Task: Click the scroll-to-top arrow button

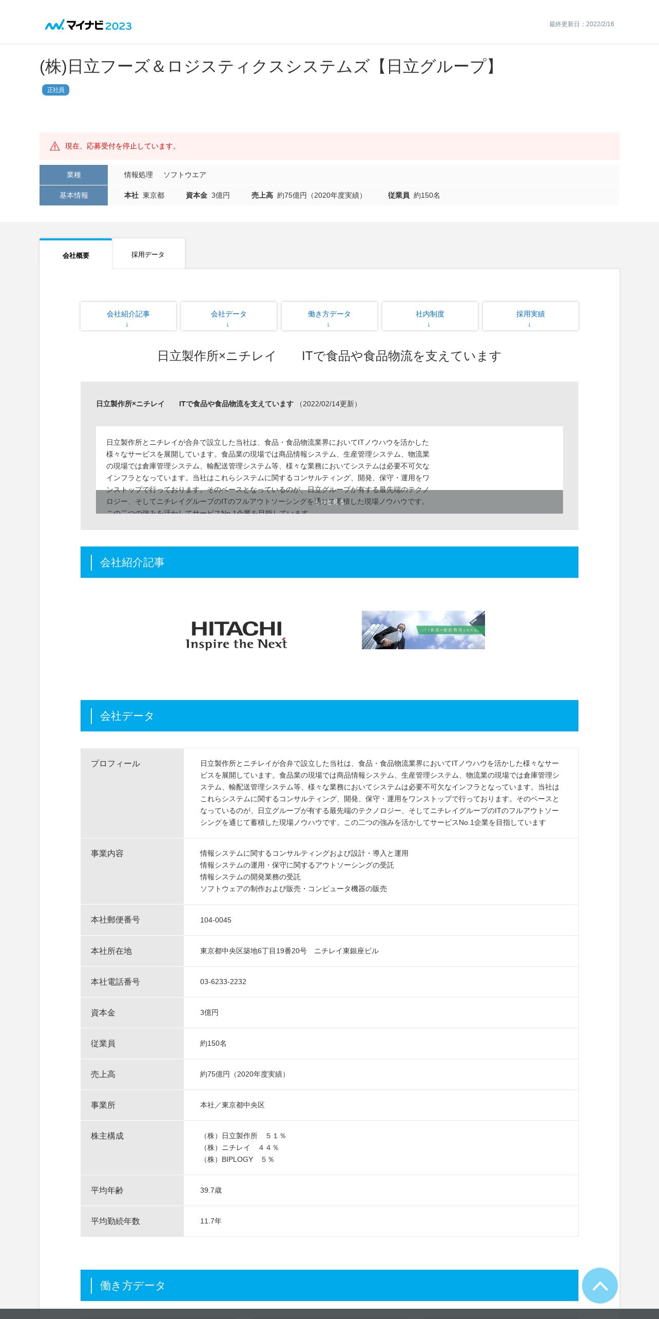Action: tap(599, 1285)
